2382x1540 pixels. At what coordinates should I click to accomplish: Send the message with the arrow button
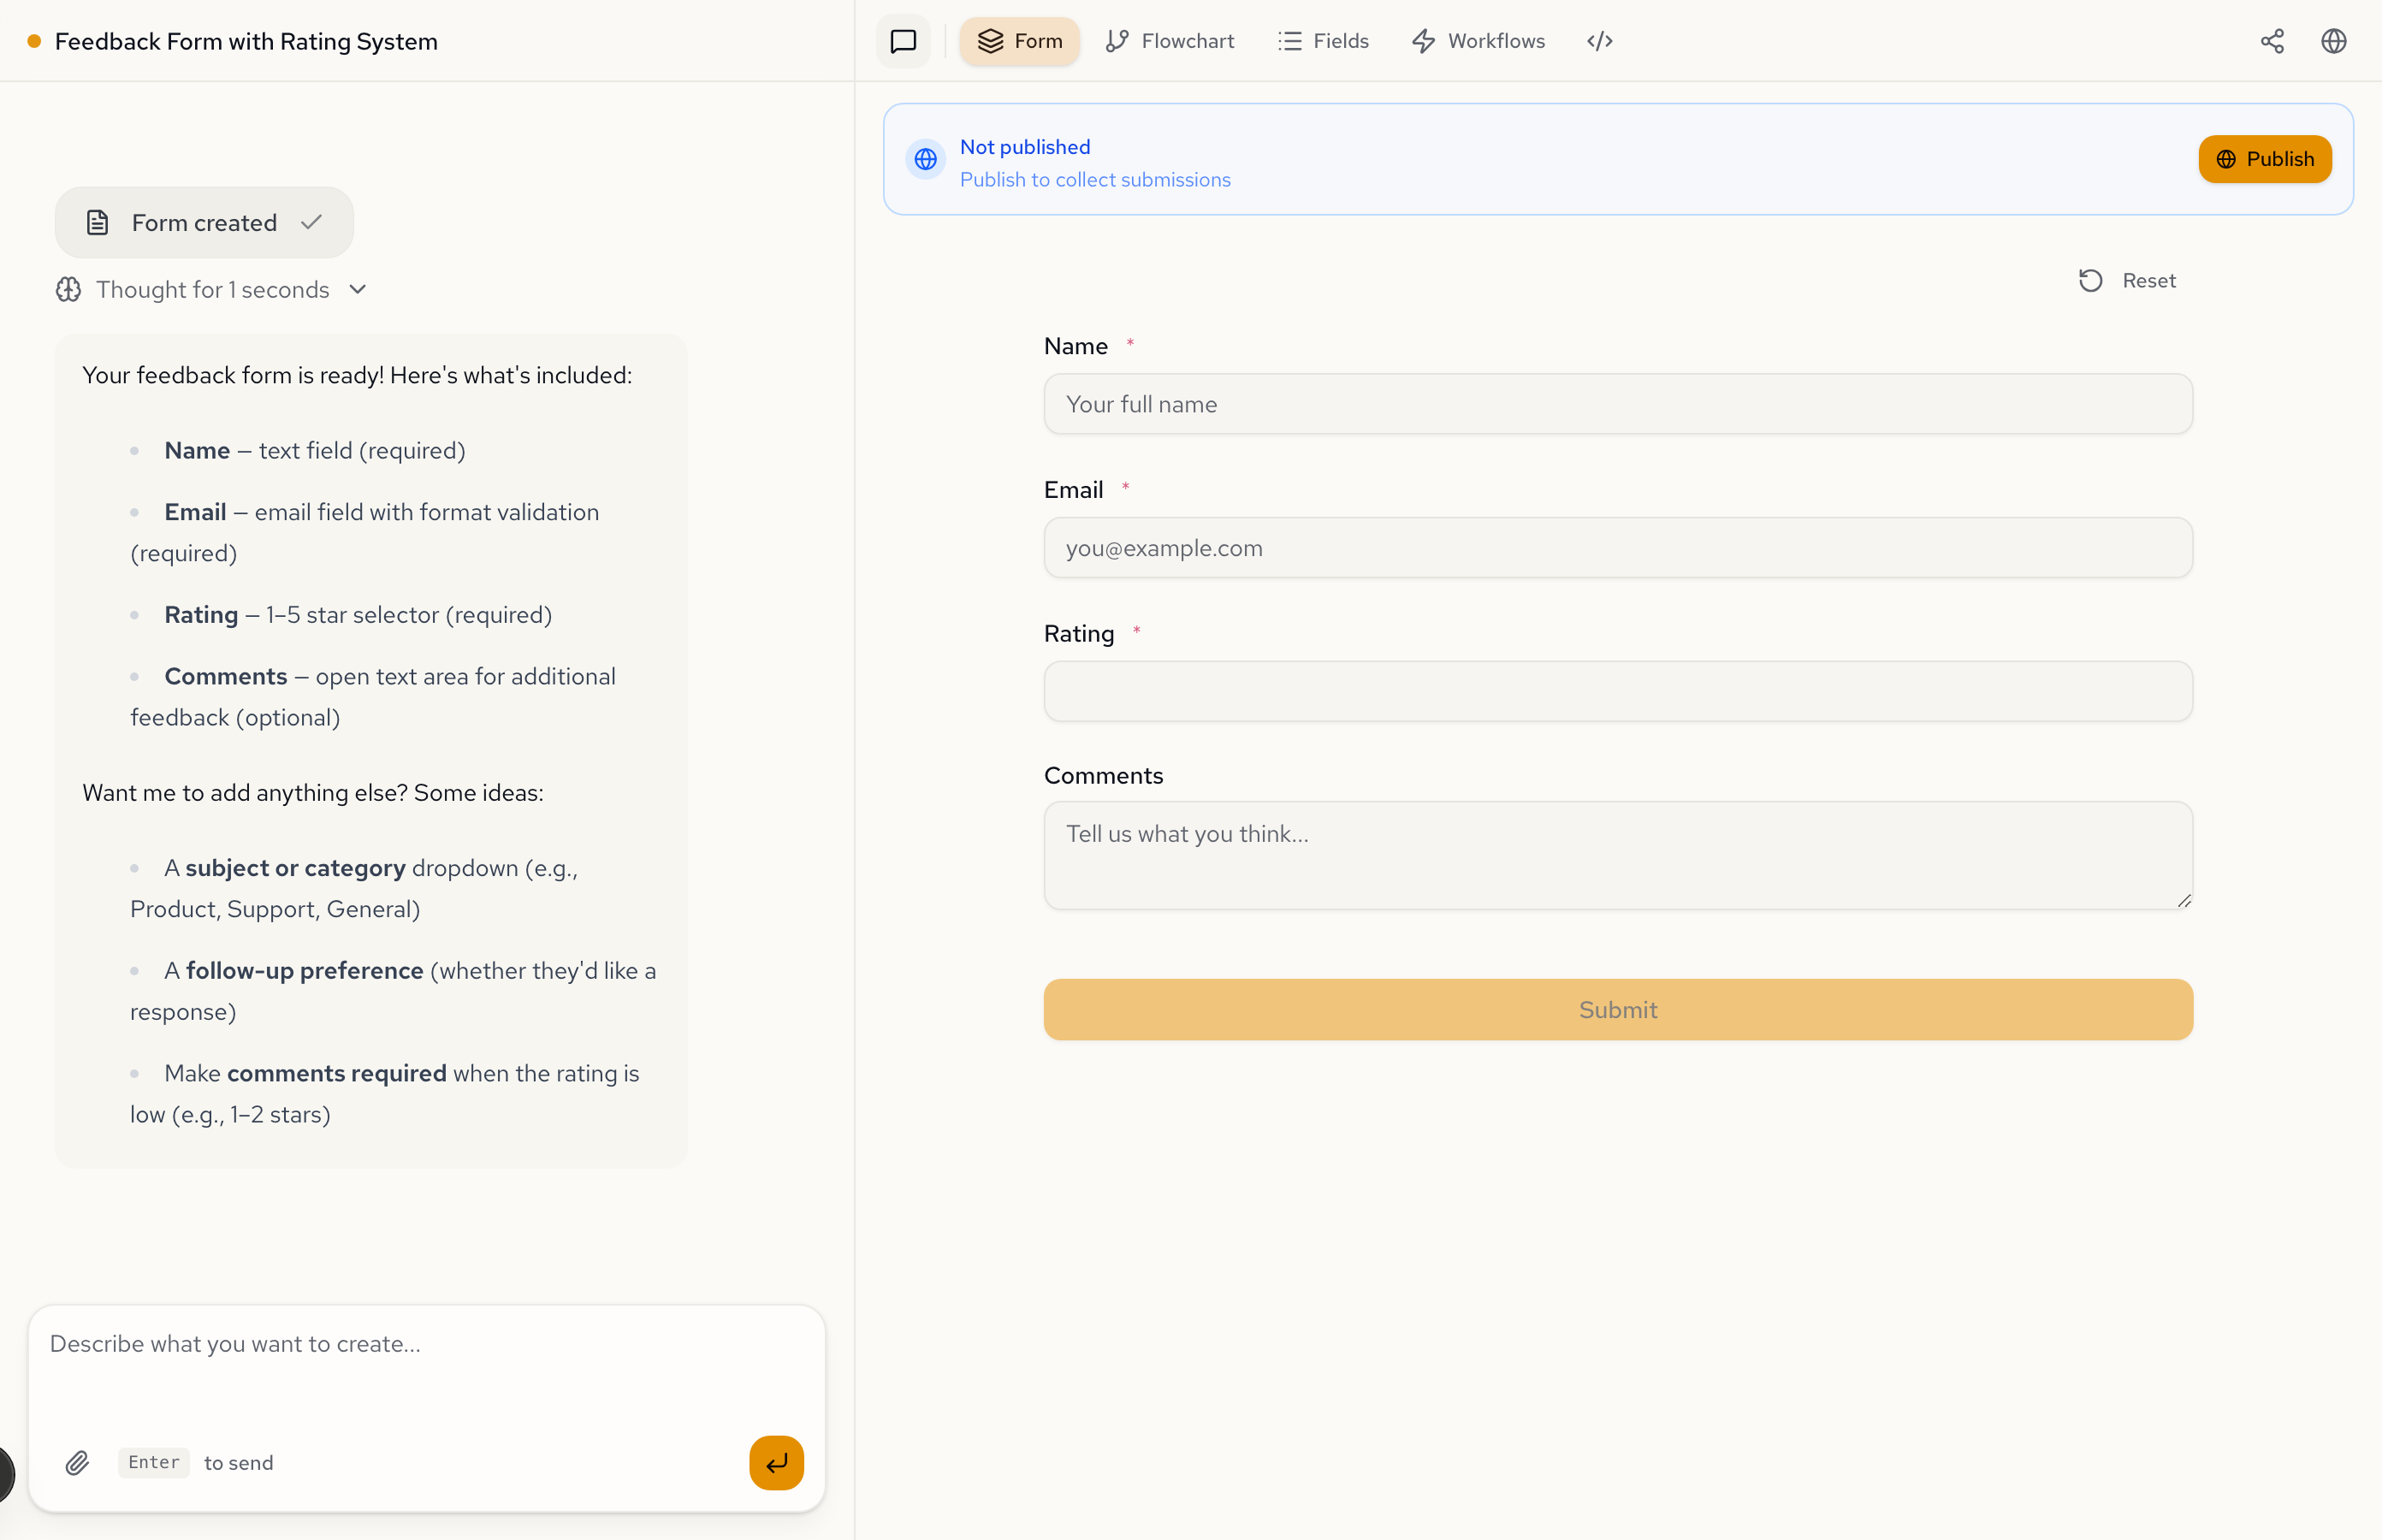776,1462
